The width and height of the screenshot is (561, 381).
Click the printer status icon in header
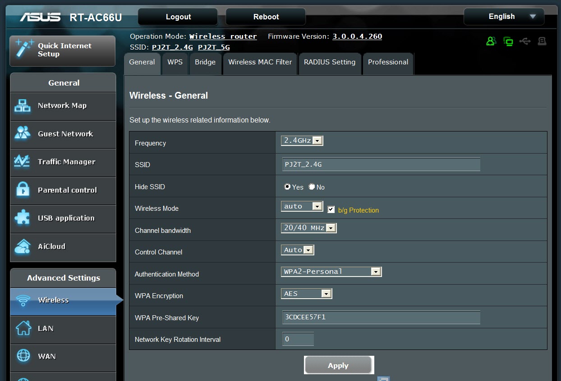542,41
